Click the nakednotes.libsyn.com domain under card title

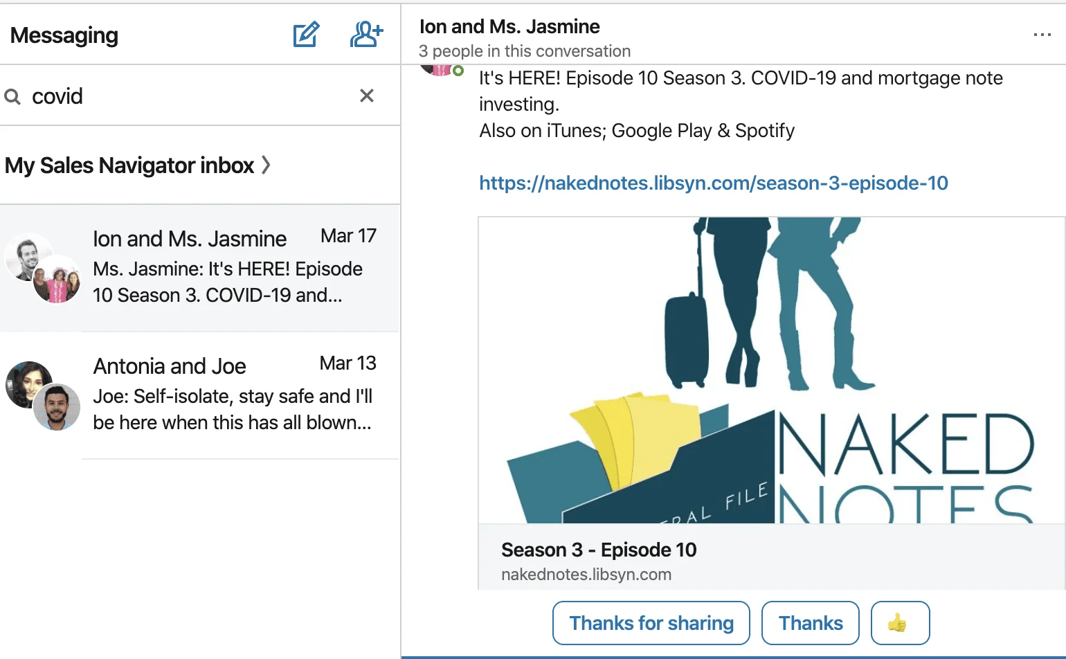click(x=586, y=575)
